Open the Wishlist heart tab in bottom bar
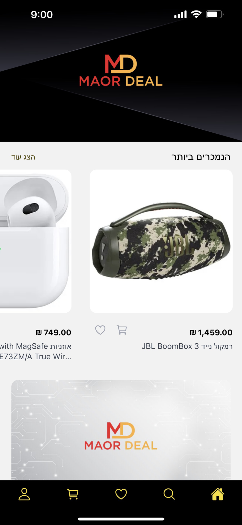 click(121, 494)
